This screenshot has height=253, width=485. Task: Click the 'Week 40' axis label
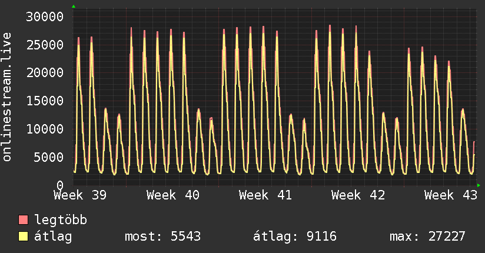tap(173, 195)
